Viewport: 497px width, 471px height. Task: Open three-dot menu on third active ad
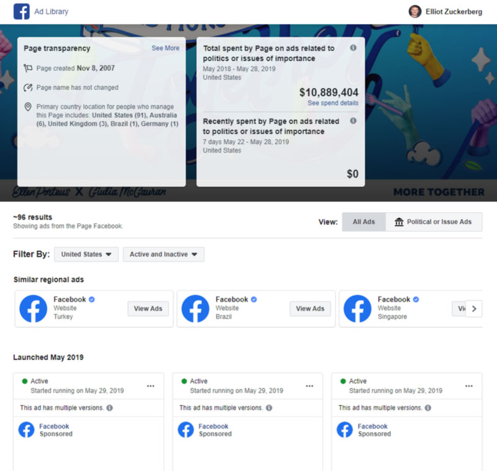pyautogui.click(x=469, y=386)
